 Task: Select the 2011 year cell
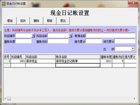[106, 61]
